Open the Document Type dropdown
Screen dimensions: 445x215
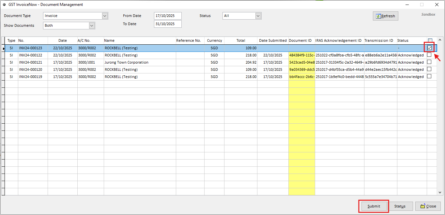(105, 16)
